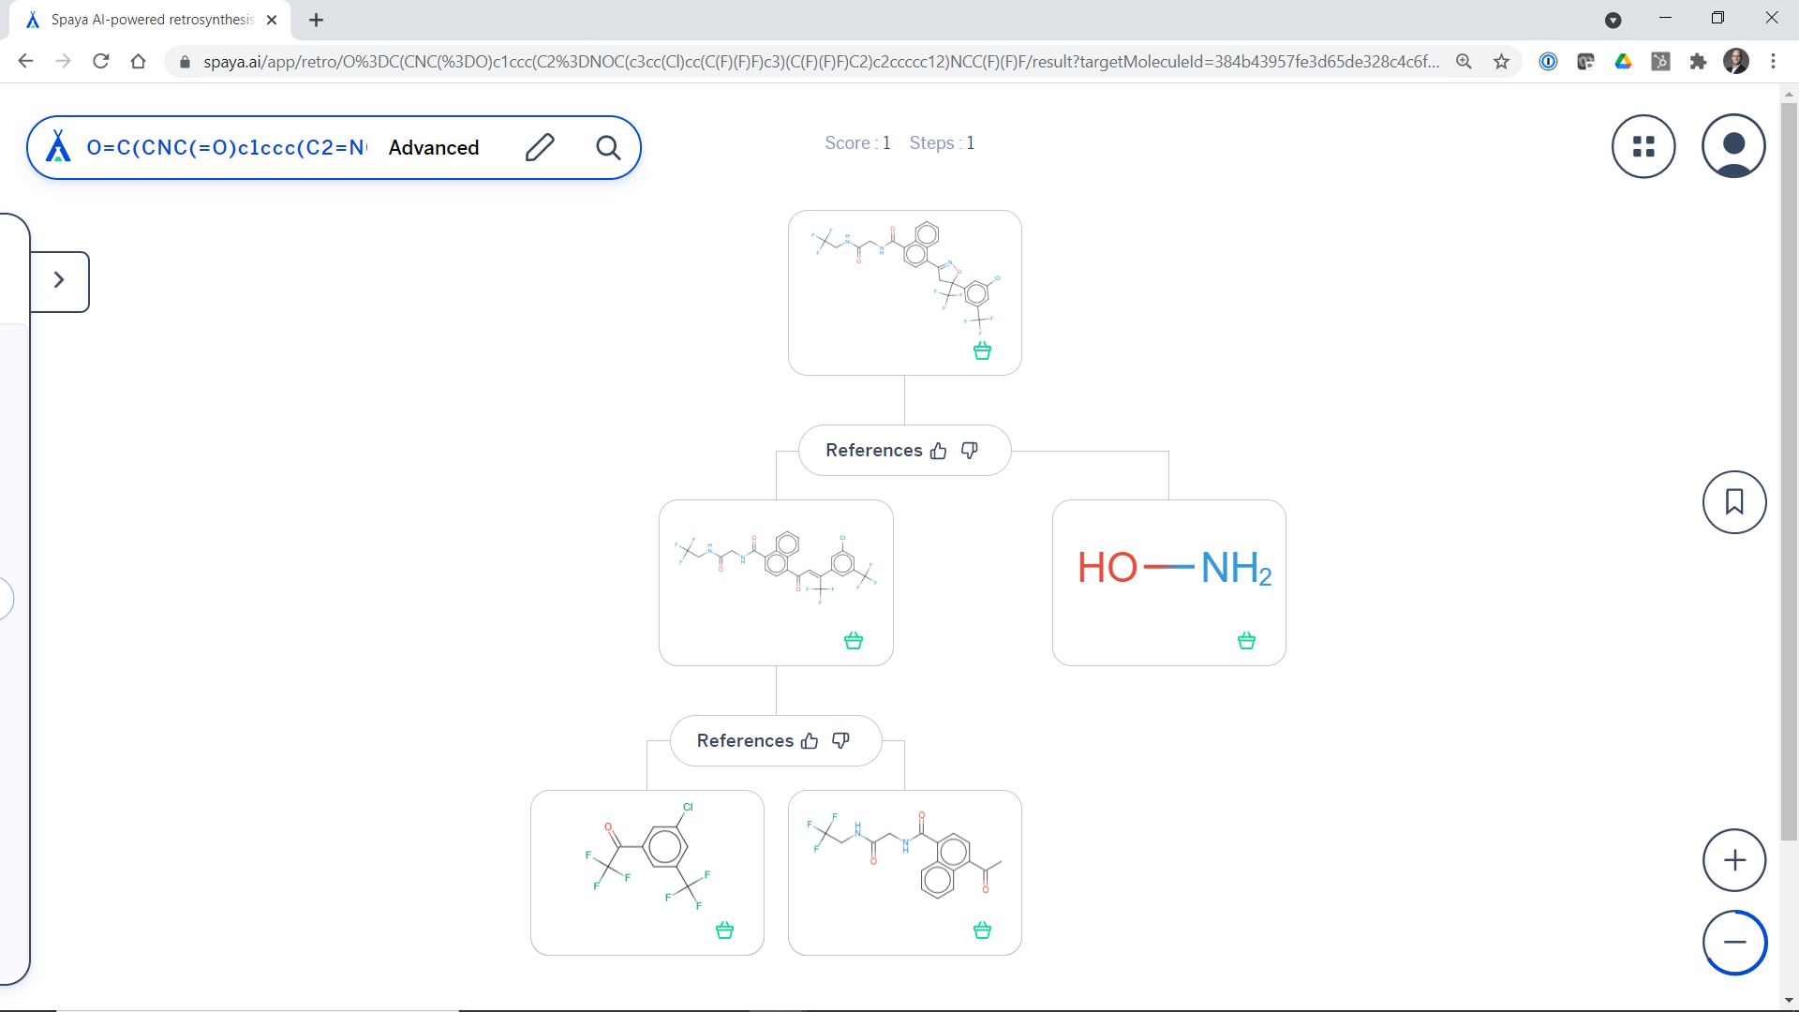Thumbs up the second References step
1799x1012 pixels.
(810, 741)
